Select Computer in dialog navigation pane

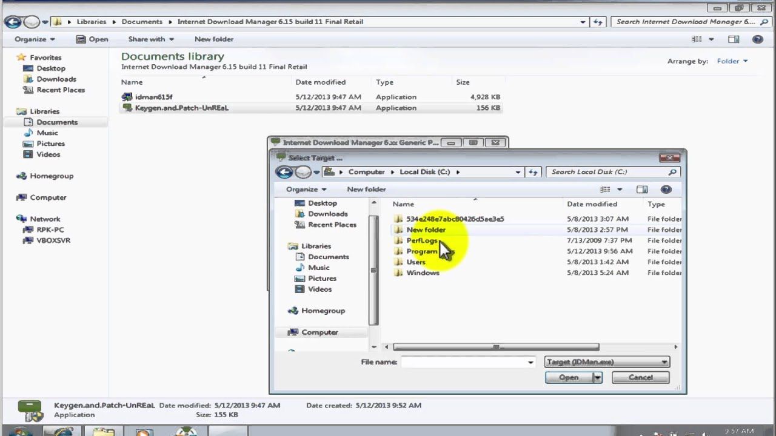point(319,332)
